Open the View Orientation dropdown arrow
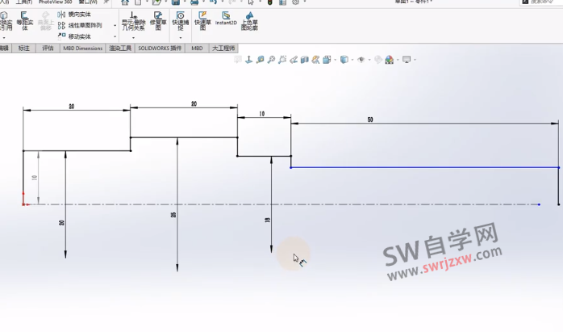 (x=335, y=60)
